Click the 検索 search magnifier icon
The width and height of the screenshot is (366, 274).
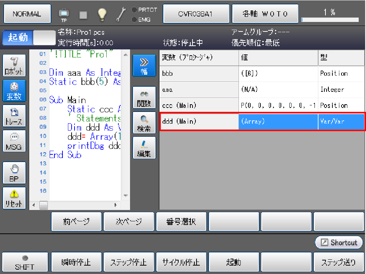pos(144,123)
